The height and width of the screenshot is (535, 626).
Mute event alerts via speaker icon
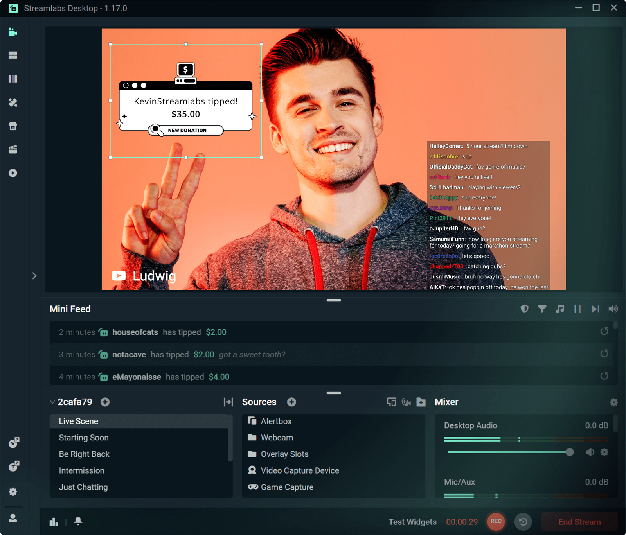(x=613, y=309)
